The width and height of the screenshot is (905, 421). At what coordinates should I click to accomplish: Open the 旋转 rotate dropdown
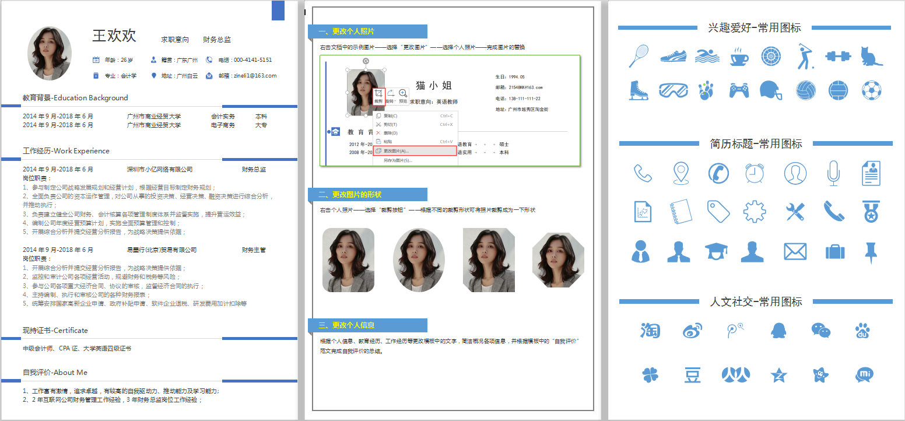(391, 96)
